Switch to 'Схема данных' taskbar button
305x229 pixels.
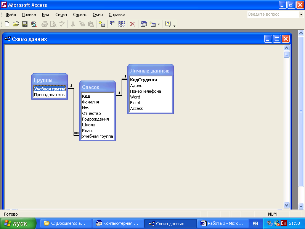[x=170, y=223]
